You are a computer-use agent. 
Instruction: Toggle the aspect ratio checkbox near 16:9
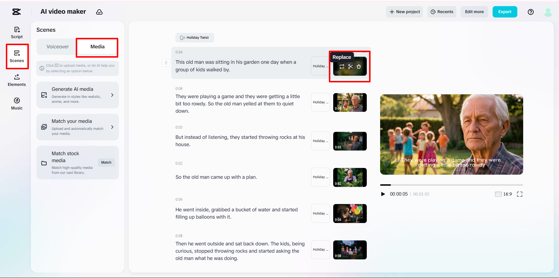coord(498,194)
